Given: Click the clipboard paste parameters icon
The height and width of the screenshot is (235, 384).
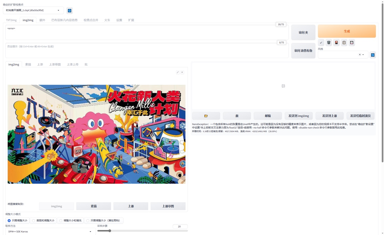Looking at the screenshot, I should point(344,42).
